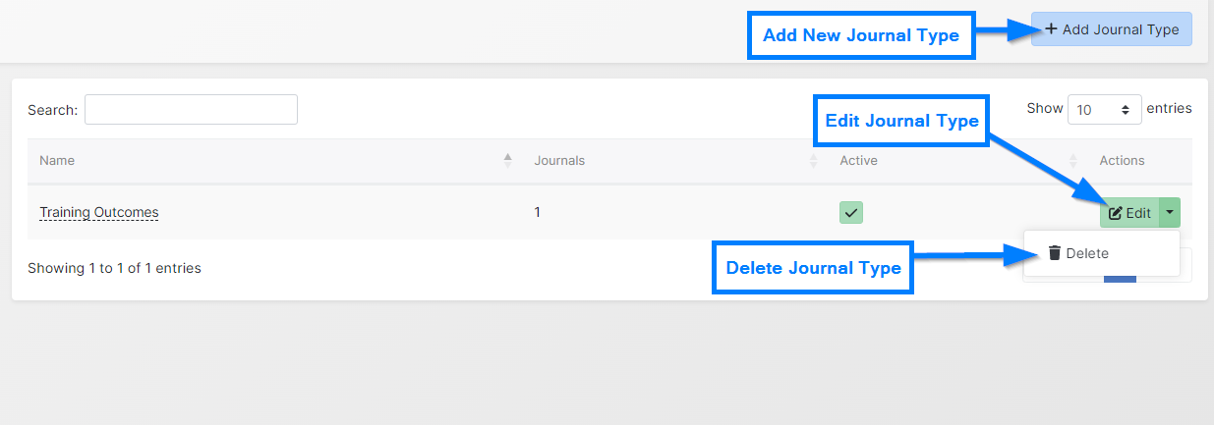
Task: Focus the Search input field
Action: [x=191, y=110]
